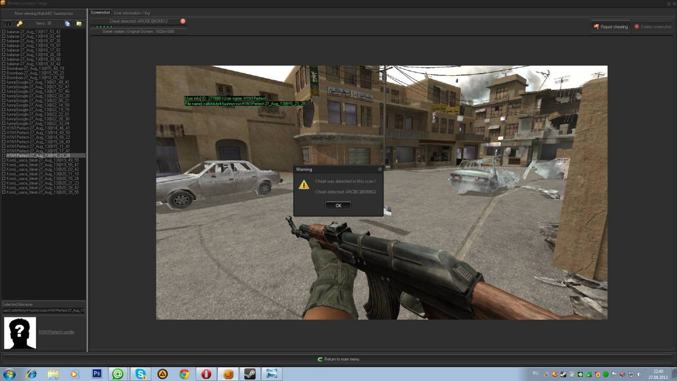
Task: Open Photoshop from the taskbar
Action: click(97, 374)
